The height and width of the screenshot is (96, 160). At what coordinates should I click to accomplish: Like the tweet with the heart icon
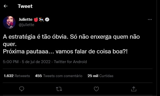(x=96, y=89)
